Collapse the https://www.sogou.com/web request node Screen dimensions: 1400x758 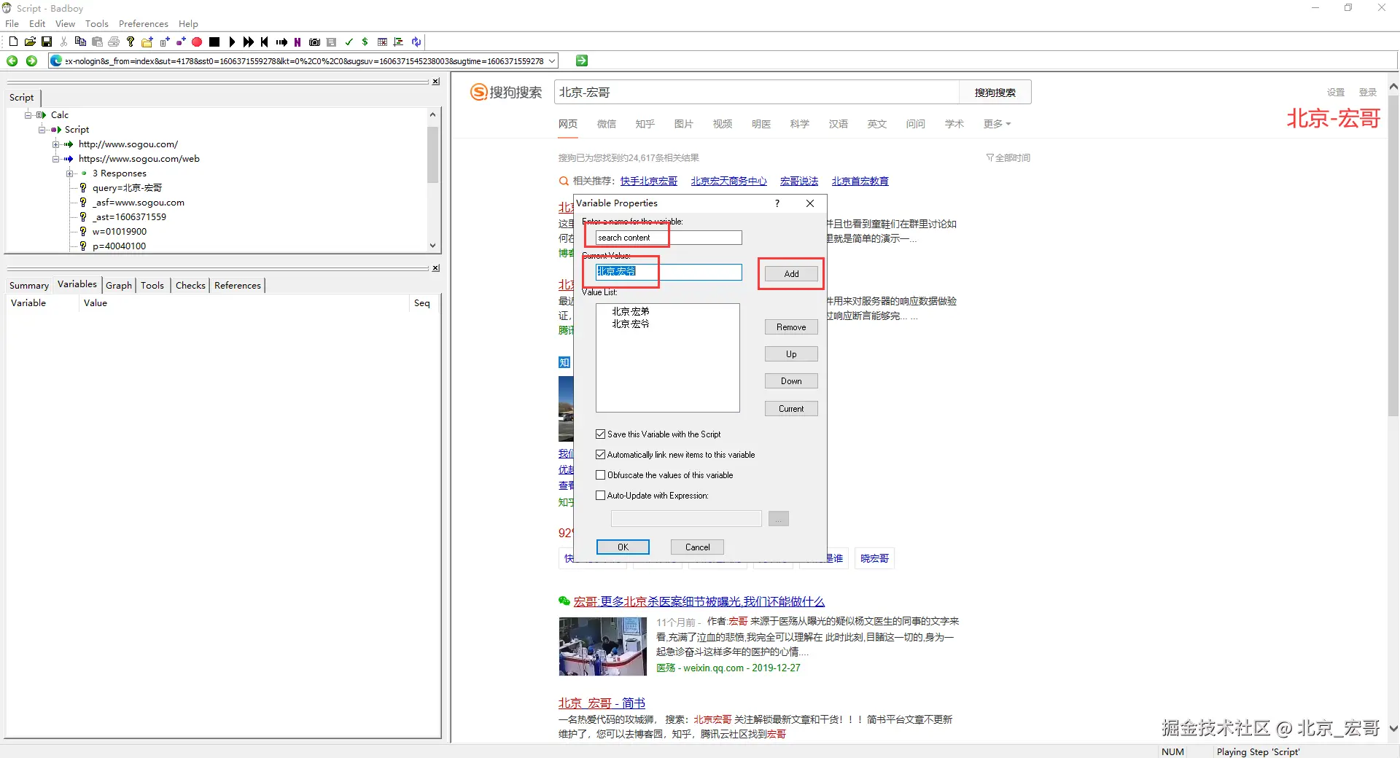[x=55, y=159]
